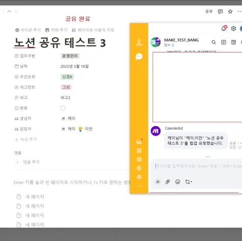Open the emoji picker

(x=177, y=182)
